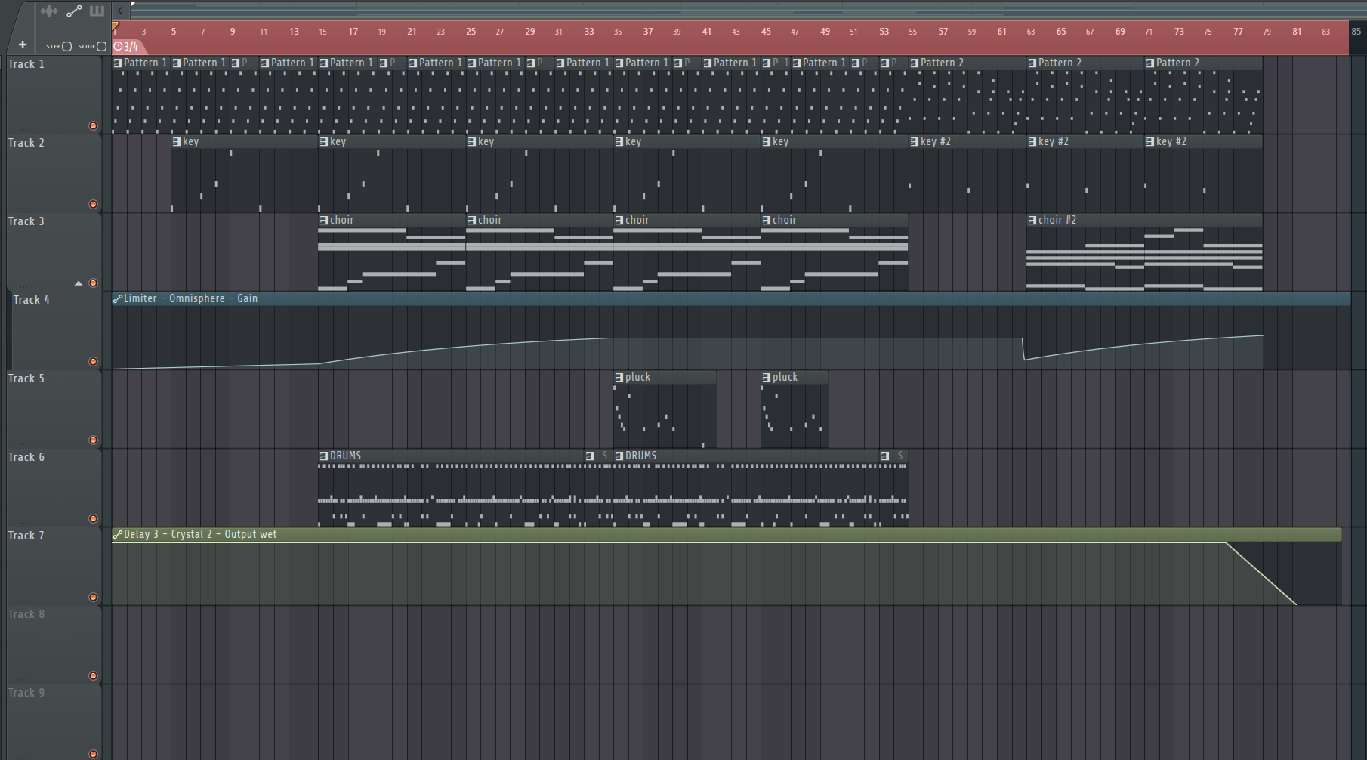
Task: Click the 3/4 time signature marker
Action: [126, 47]
